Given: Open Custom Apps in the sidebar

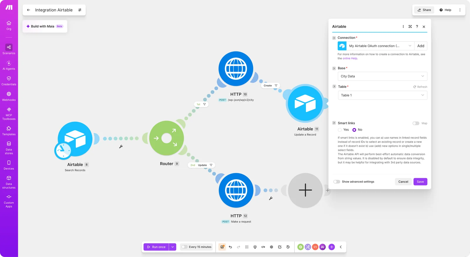Looking at the screenshot, I should point(9,201).
